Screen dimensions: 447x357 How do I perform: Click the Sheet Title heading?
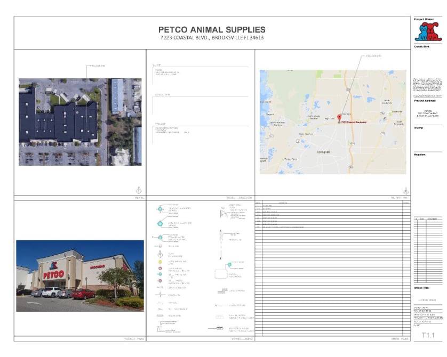(x=422, y=288)
